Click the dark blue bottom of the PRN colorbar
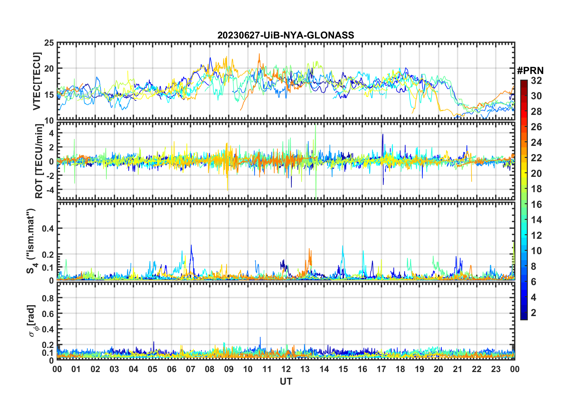The height and width of the screenshot is (400, 572). point(524,317)
